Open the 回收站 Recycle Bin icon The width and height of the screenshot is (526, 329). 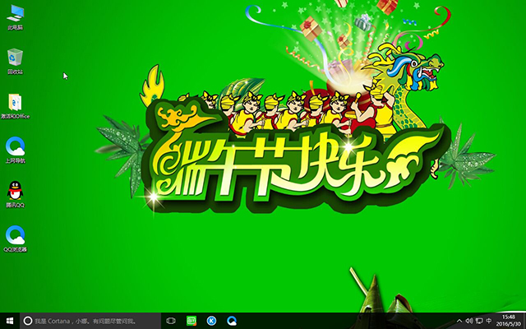tap(15, 58)
